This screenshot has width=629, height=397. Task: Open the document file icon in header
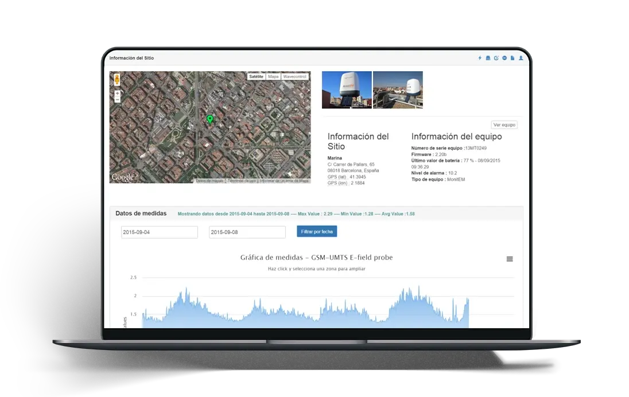click(512, 58)
